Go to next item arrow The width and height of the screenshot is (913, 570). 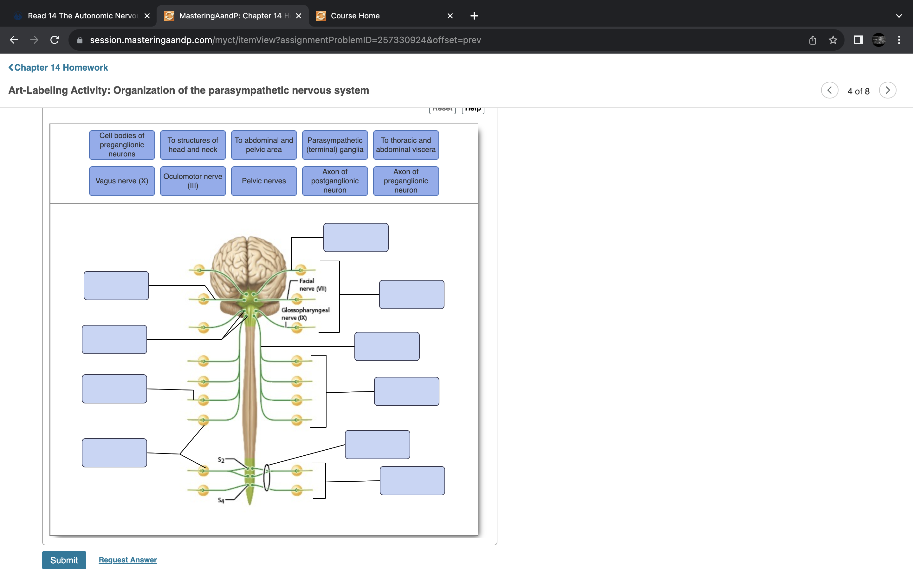(887, 91)
